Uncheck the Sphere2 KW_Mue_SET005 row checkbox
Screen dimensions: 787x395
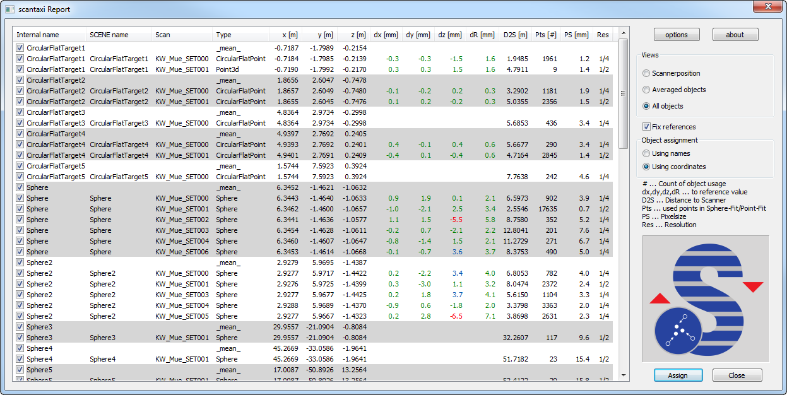[x=20, y=316]
